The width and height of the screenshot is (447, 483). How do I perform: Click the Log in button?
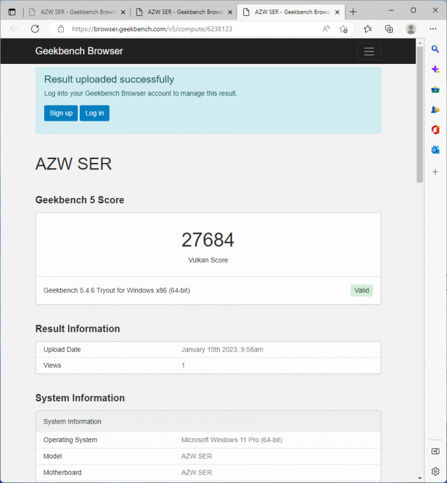point(95,113)
